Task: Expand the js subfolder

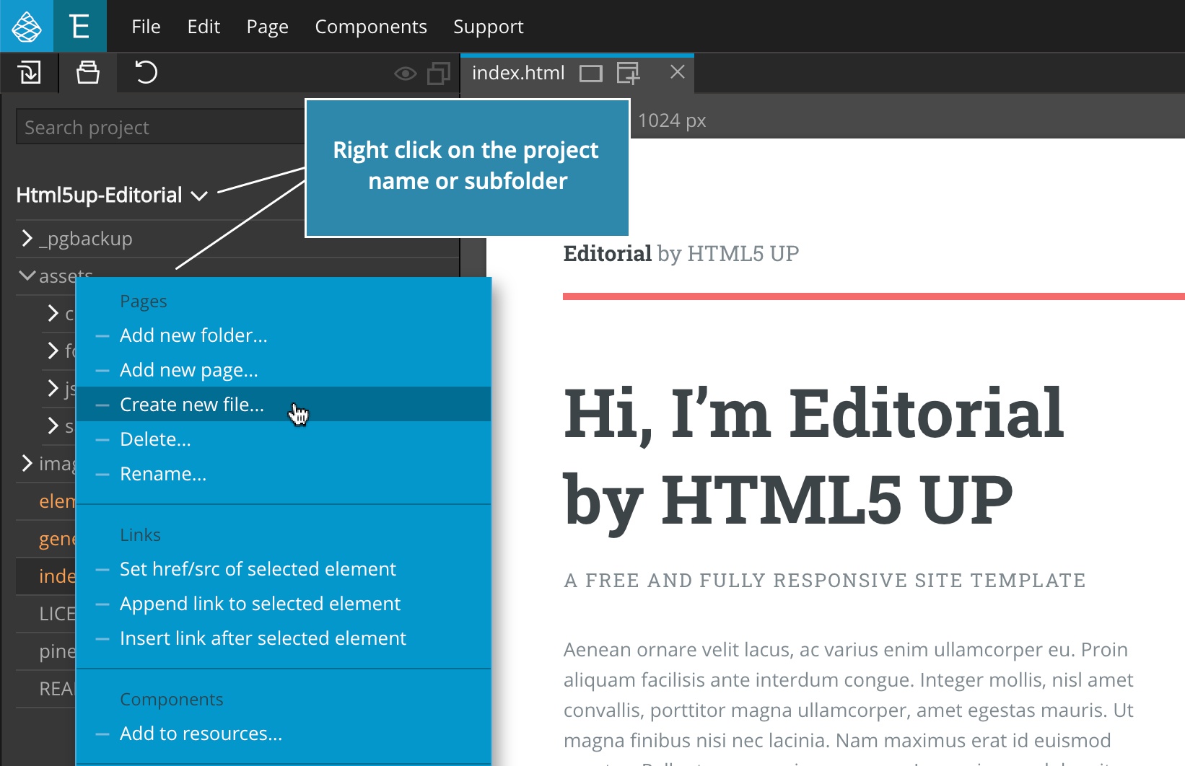Action: 53,388
